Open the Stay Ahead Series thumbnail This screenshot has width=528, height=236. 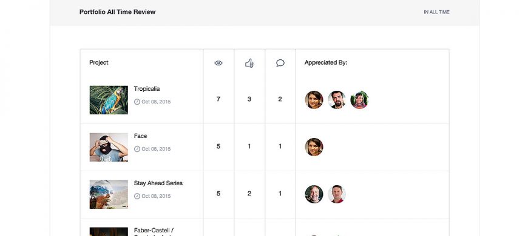pos(109,194)
